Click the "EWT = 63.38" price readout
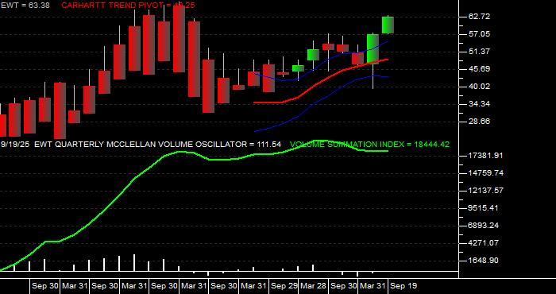The image size is (556, 294). tap(25, 6)
